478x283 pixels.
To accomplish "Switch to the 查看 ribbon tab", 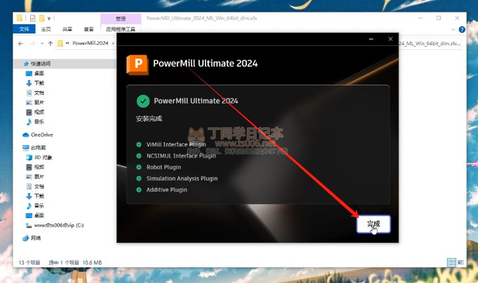I will (89, 30).
